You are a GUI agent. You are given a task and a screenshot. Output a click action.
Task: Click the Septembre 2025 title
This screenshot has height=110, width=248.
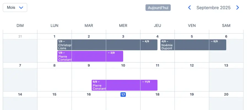coord(213,8)
